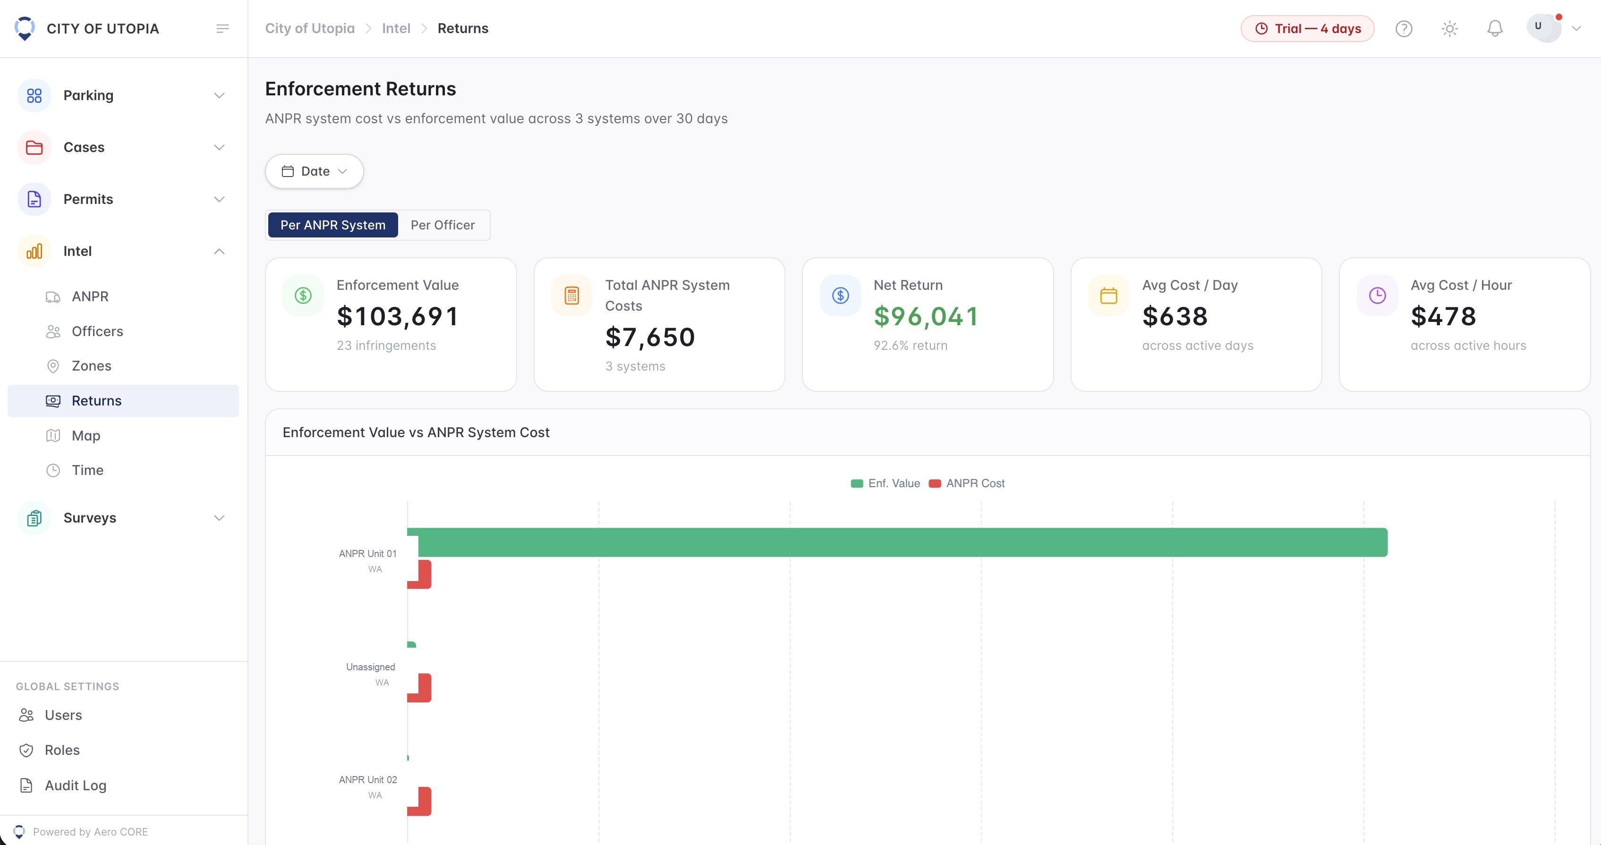The height and width of the screenshot is (845, 1601).
Task: Toggle light theme sun icon
Action: tap(1449, 29)
